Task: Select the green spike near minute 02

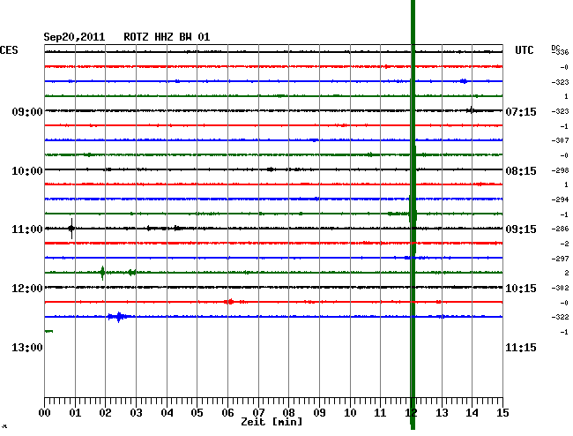Action: coord(102,273)
